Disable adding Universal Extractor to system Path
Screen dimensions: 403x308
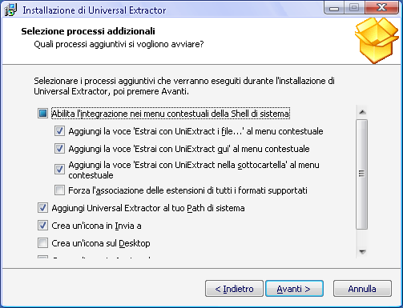pos(42,208)
